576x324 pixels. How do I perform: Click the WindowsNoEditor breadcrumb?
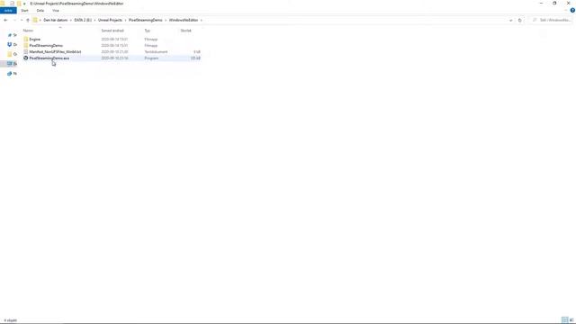point(184,20)
